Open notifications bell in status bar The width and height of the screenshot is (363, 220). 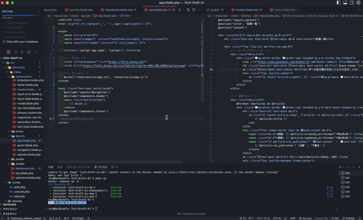click(x=360, y=219)
